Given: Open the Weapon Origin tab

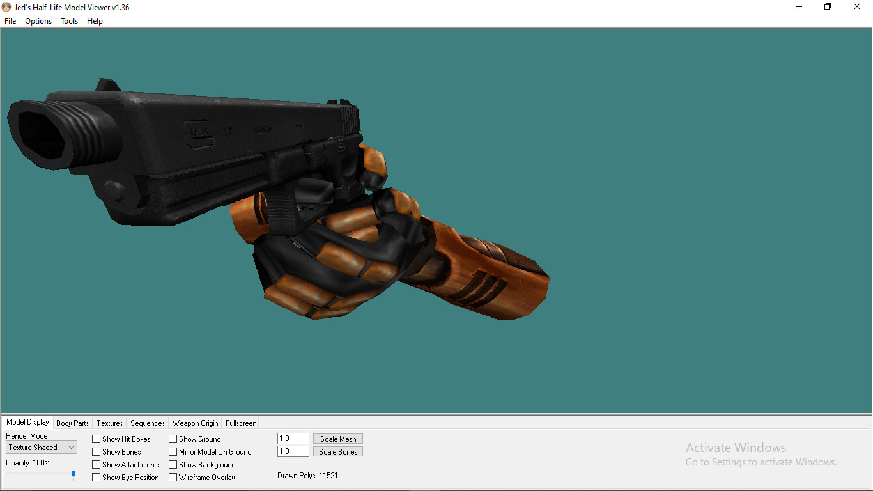Looking at the screenshot, I should point(195,423).
